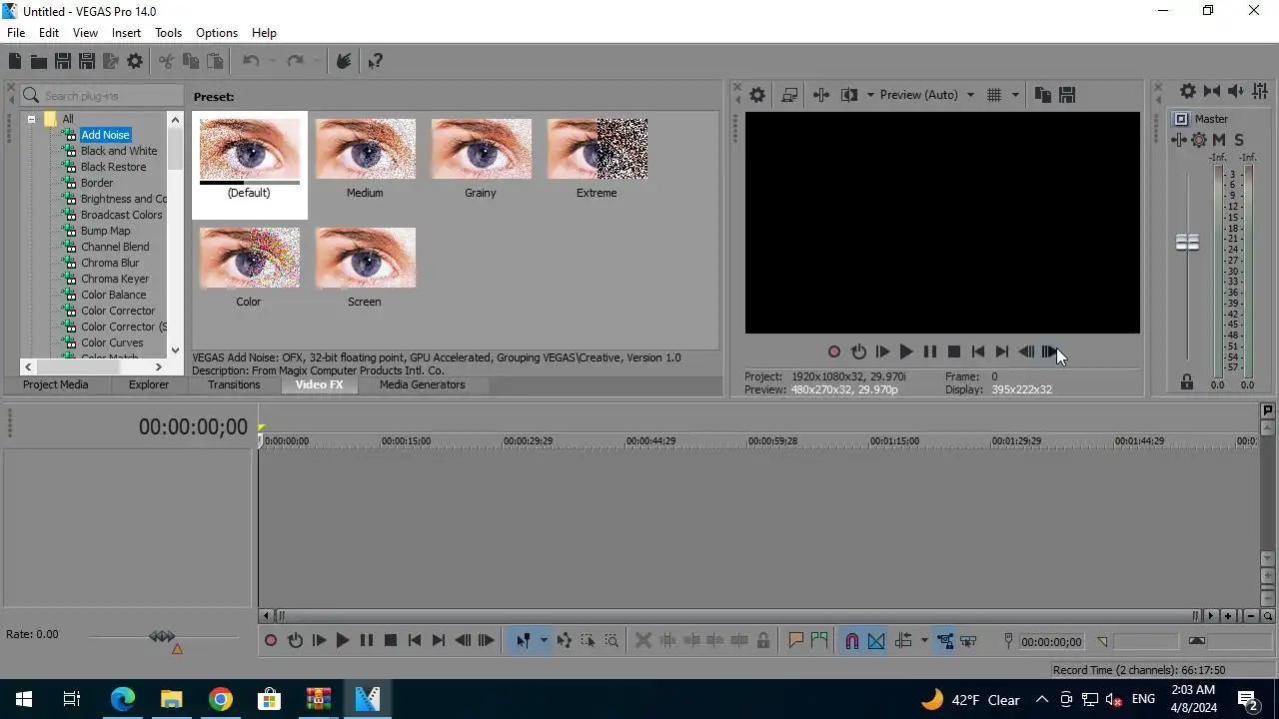Go to start on timeline transport bar
This screenshot has height=719, width=1279.
(415, 641)
